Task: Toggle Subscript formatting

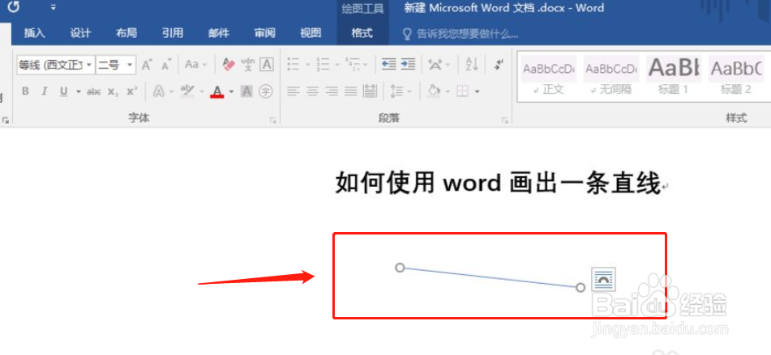Action: pyautogui.click(x=113, y=91)
